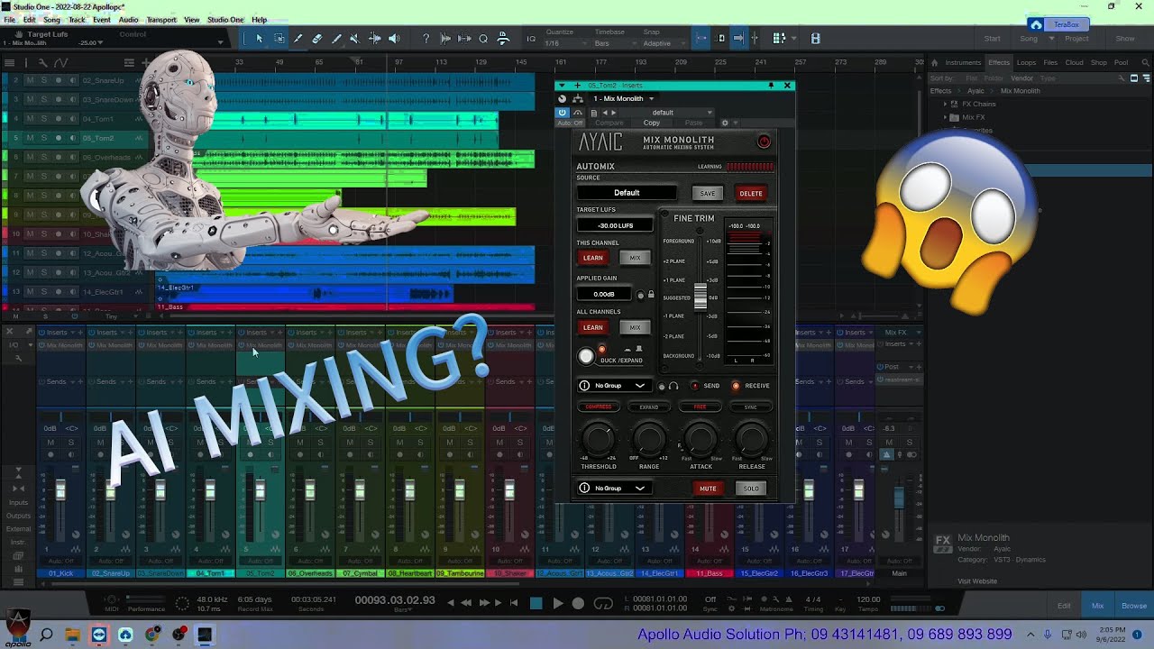Click DELETE in Mix Monolith
Screen dimensions: 1154x649
[x=751, y=193]
